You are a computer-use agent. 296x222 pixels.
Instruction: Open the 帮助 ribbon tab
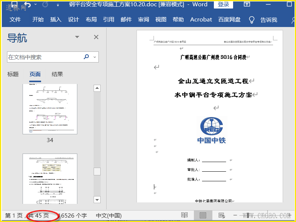point(178,20)
